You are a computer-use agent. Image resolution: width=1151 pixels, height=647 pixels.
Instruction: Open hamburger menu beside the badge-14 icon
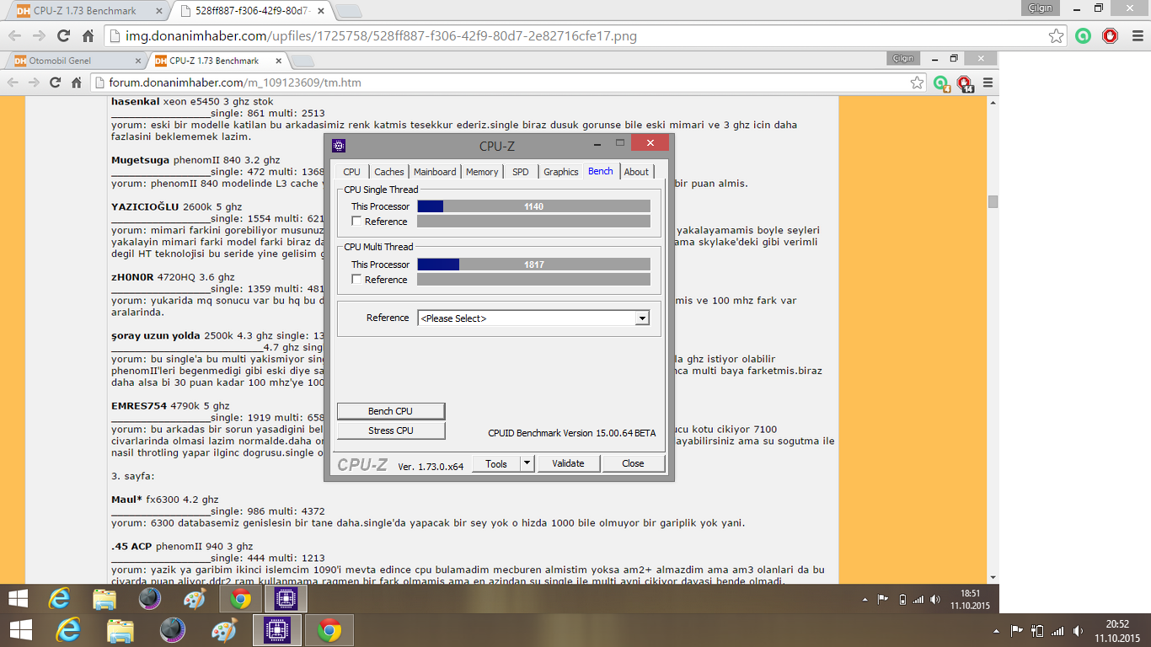pos(988,83)
